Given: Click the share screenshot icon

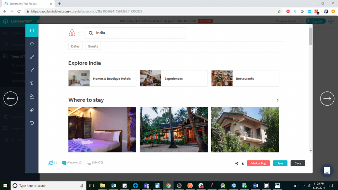Looking at the screenshot, I should click(x=237, y=163).
